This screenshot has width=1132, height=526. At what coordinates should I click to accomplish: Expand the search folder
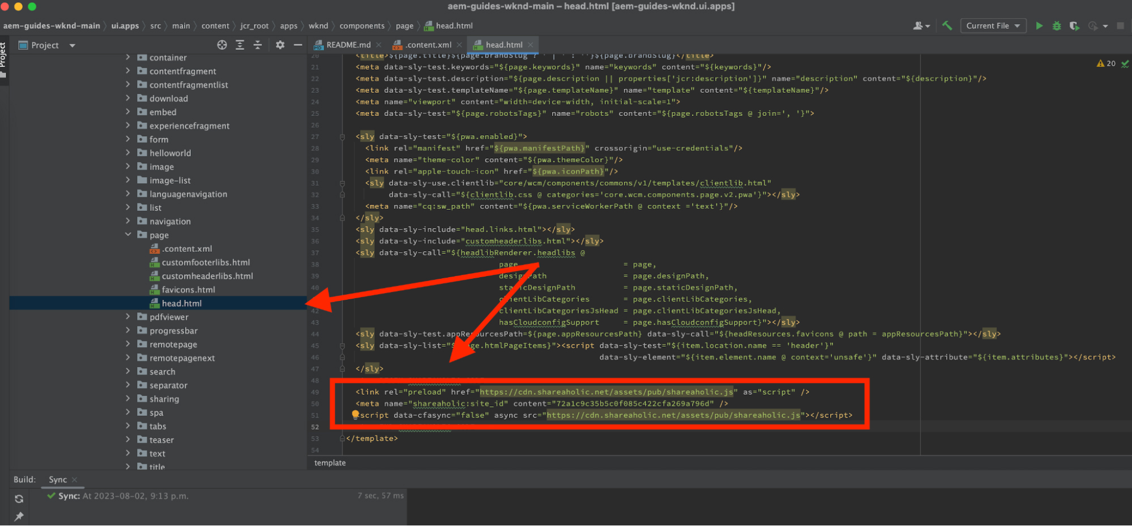coord(128,372)
